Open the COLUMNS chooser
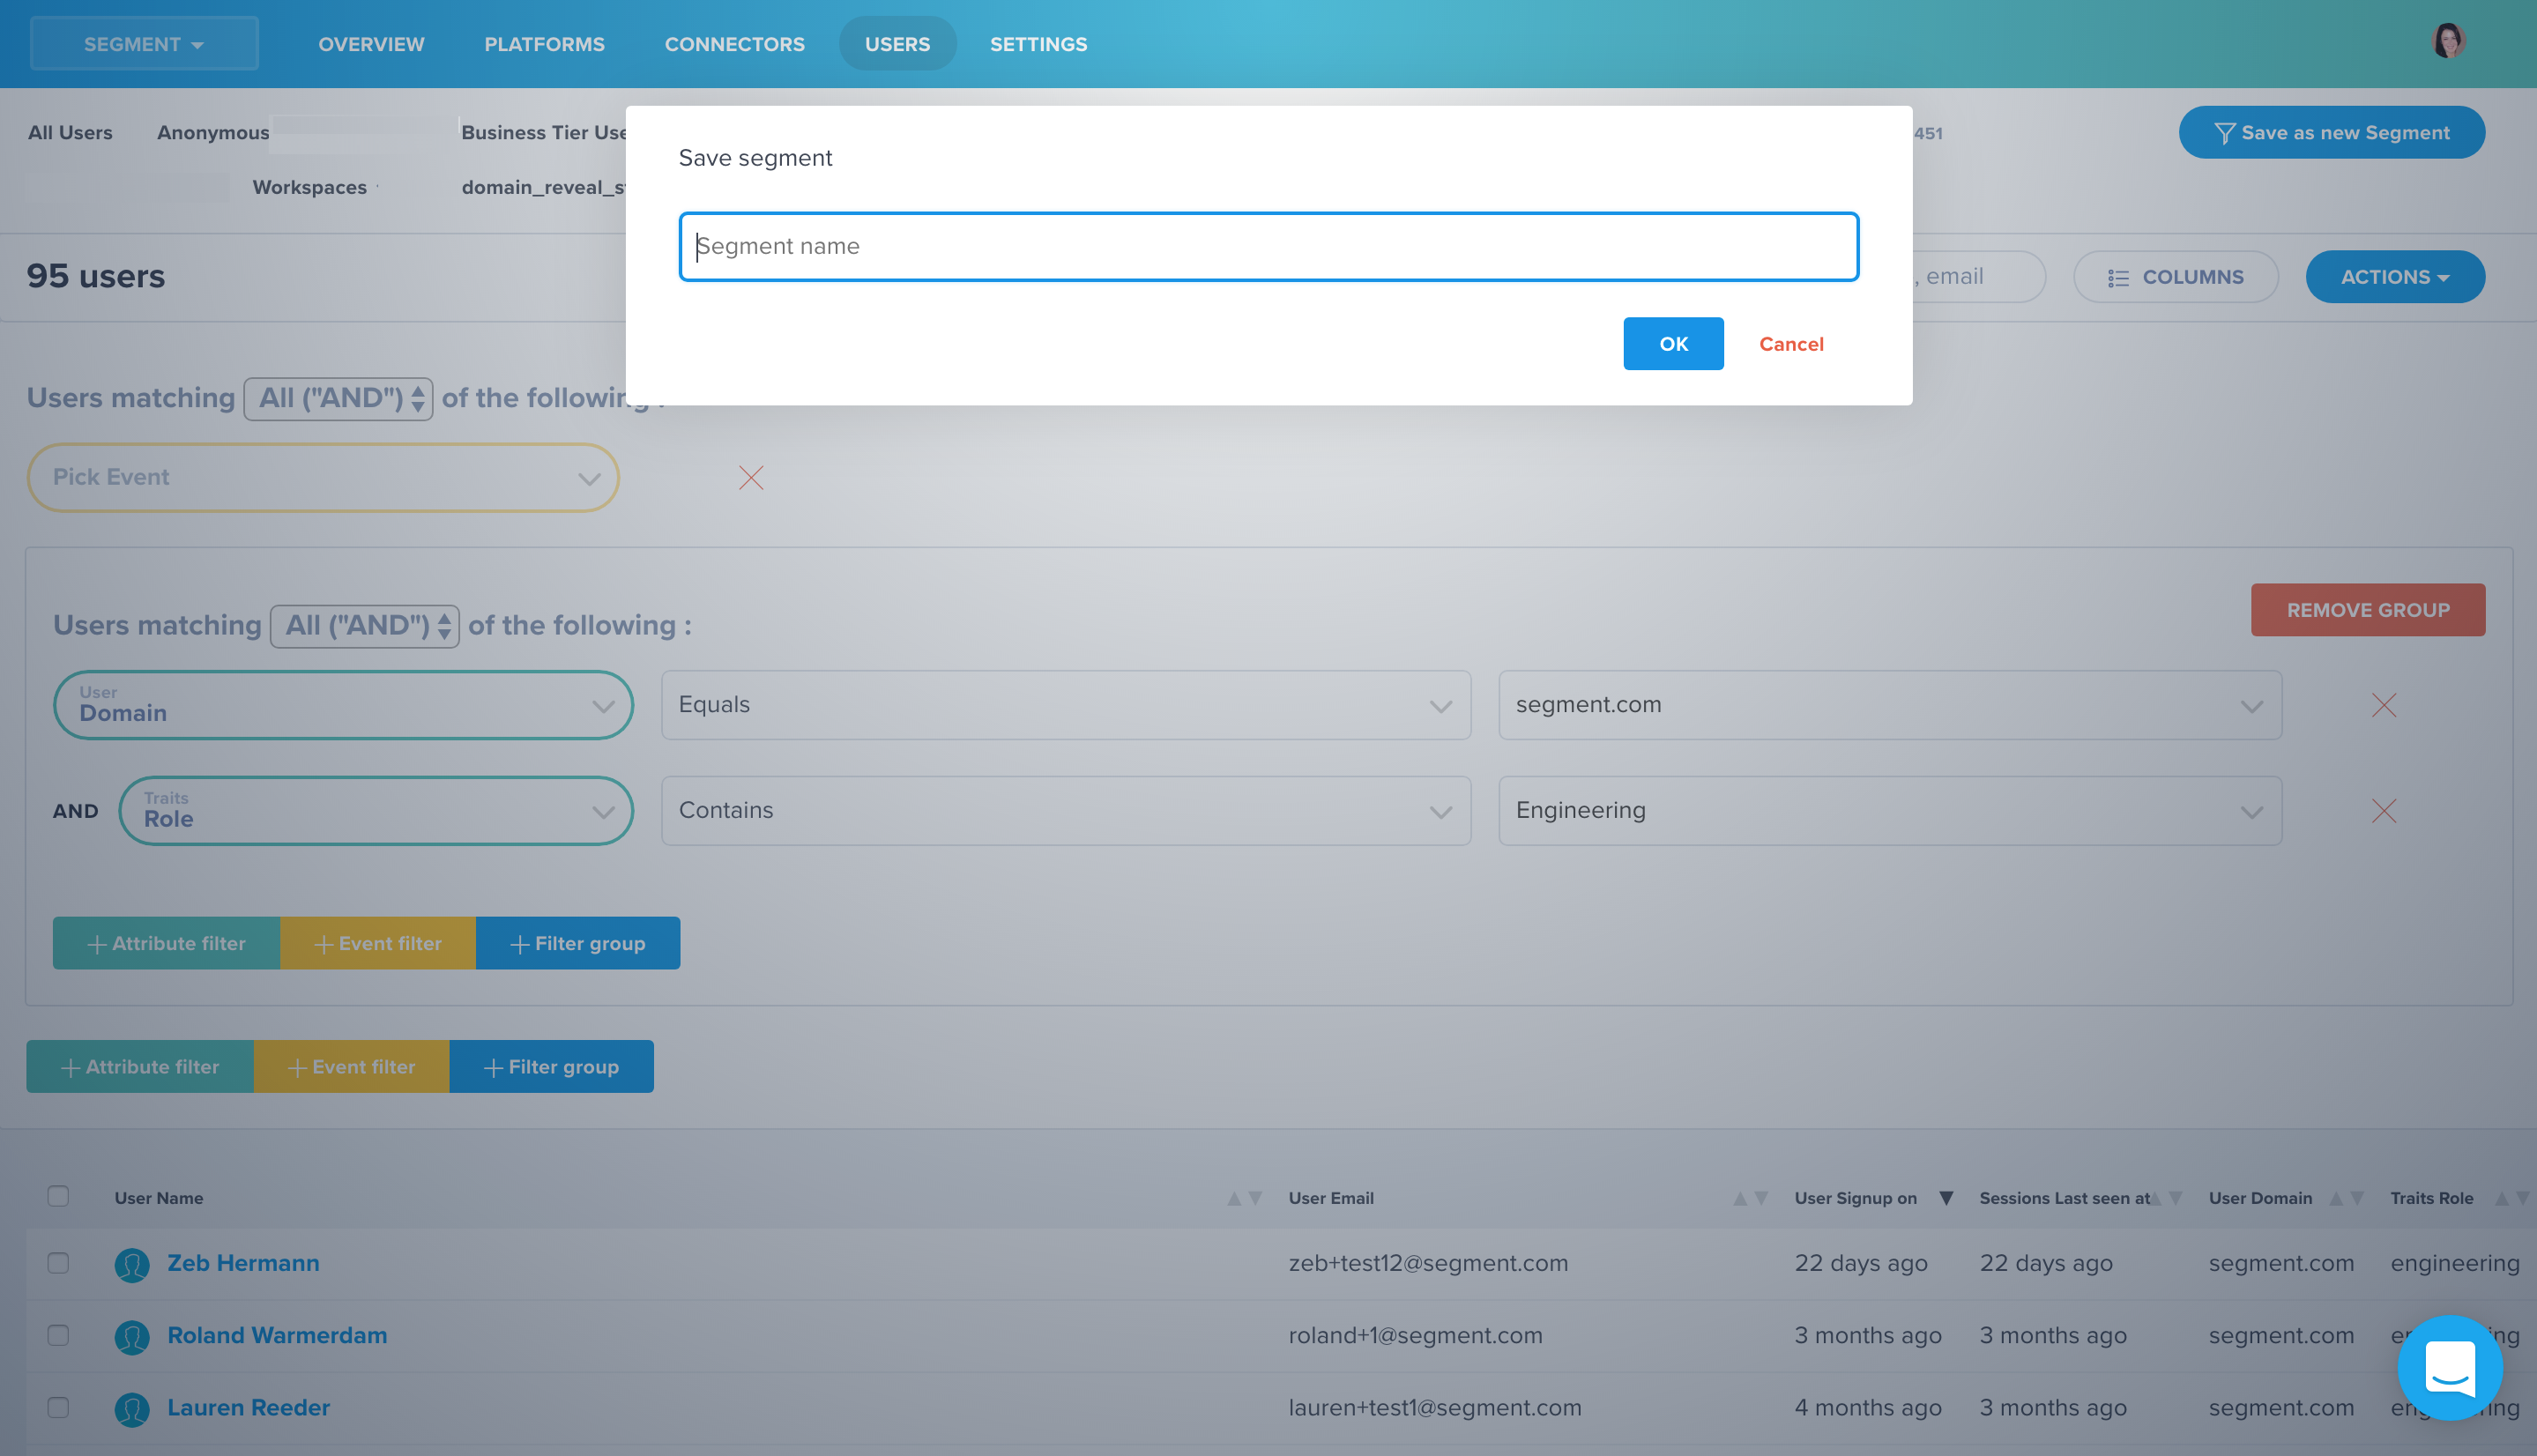Image resolution: width=2537 pixels, height=1456 pixels. [2175, 277]
